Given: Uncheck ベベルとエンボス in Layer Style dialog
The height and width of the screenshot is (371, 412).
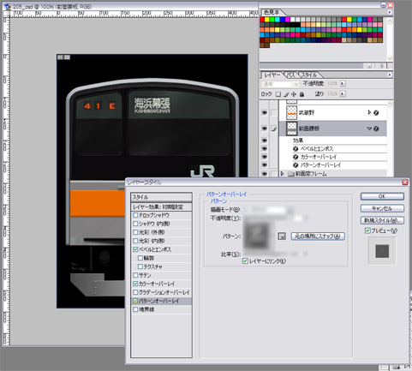Looking at the screenshot, I should 135,249.
